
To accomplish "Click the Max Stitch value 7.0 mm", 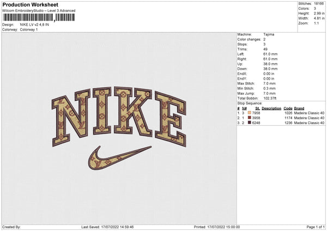I will coord(269,83).
